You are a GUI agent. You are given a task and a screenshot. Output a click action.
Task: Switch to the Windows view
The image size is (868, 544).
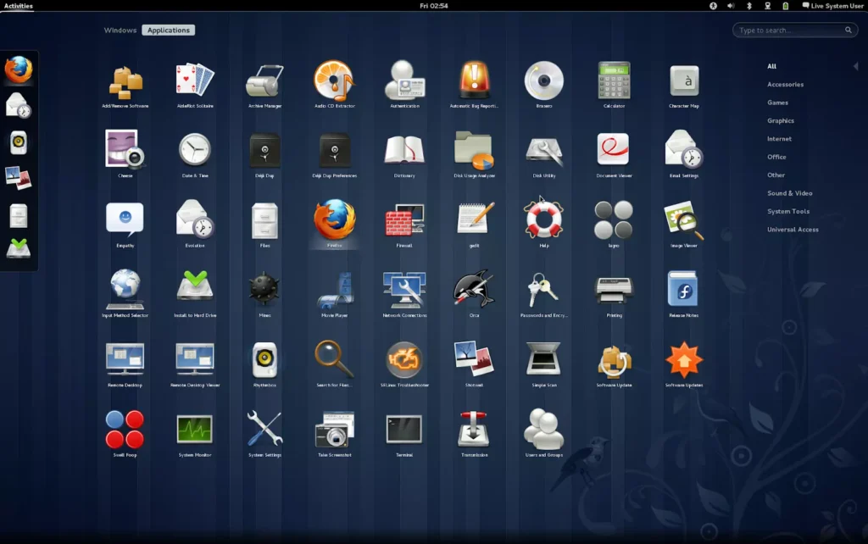point(120,31)
